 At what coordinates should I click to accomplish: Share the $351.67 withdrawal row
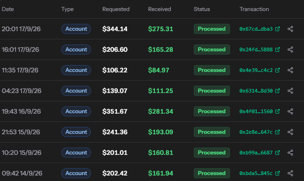pyautogui.click(x=290, y=111)
